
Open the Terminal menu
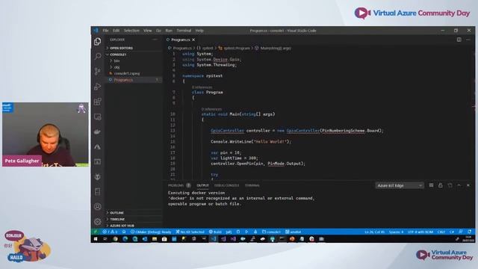(184, 31)
